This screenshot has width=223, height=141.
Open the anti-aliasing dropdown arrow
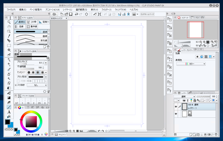(x=46, y=72)
